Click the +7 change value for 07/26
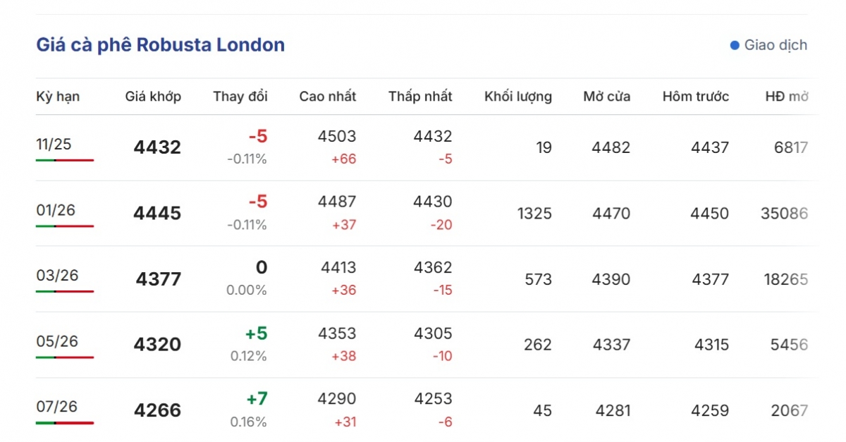846x442 pixels. 257,400
